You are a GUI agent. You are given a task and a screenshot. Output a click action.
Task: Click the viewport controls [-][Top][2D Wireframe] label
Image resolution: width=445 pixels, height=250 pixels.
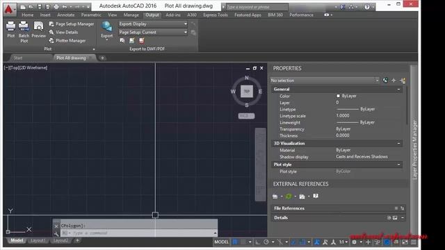pos(26,68)
